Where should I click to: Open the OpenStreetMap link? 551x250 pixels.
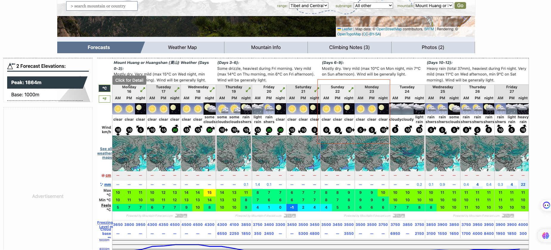point(389,29)
